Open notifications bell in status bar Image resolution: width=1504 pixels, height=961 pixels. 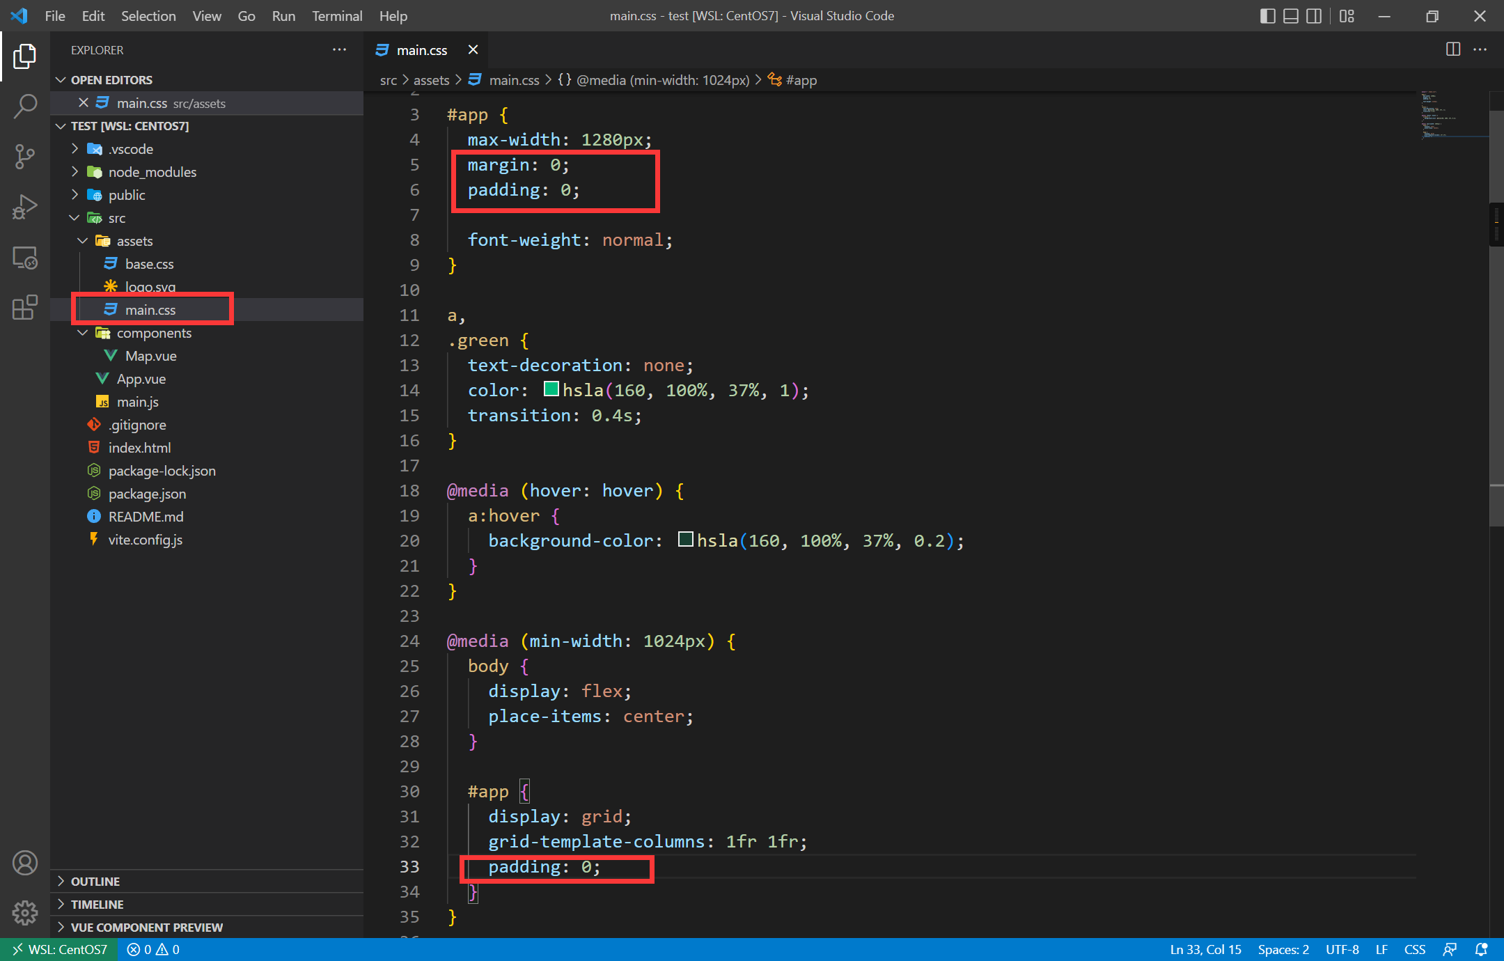pos(1481,949)
